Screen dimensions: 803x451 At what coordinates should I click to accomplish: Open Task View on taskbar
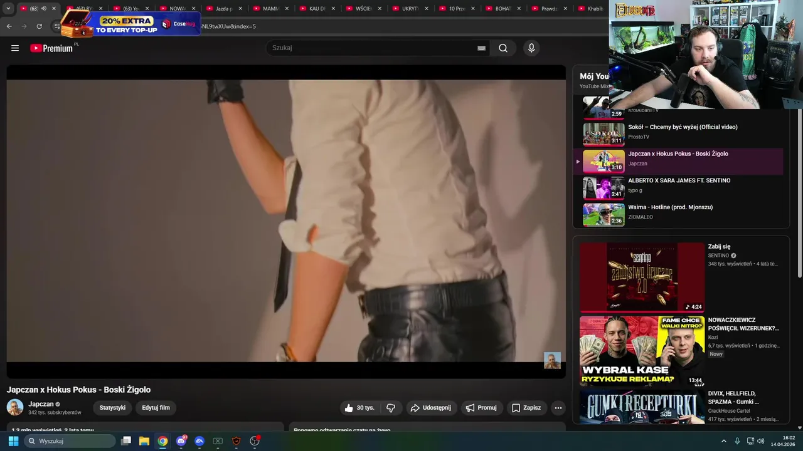(126, 441)
